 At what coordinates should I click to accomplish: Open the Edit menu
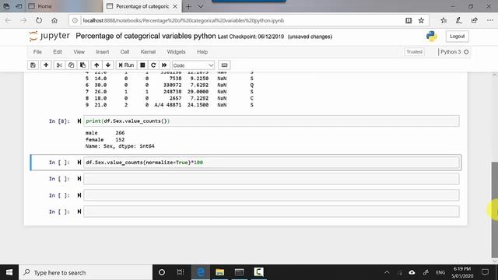58,52
